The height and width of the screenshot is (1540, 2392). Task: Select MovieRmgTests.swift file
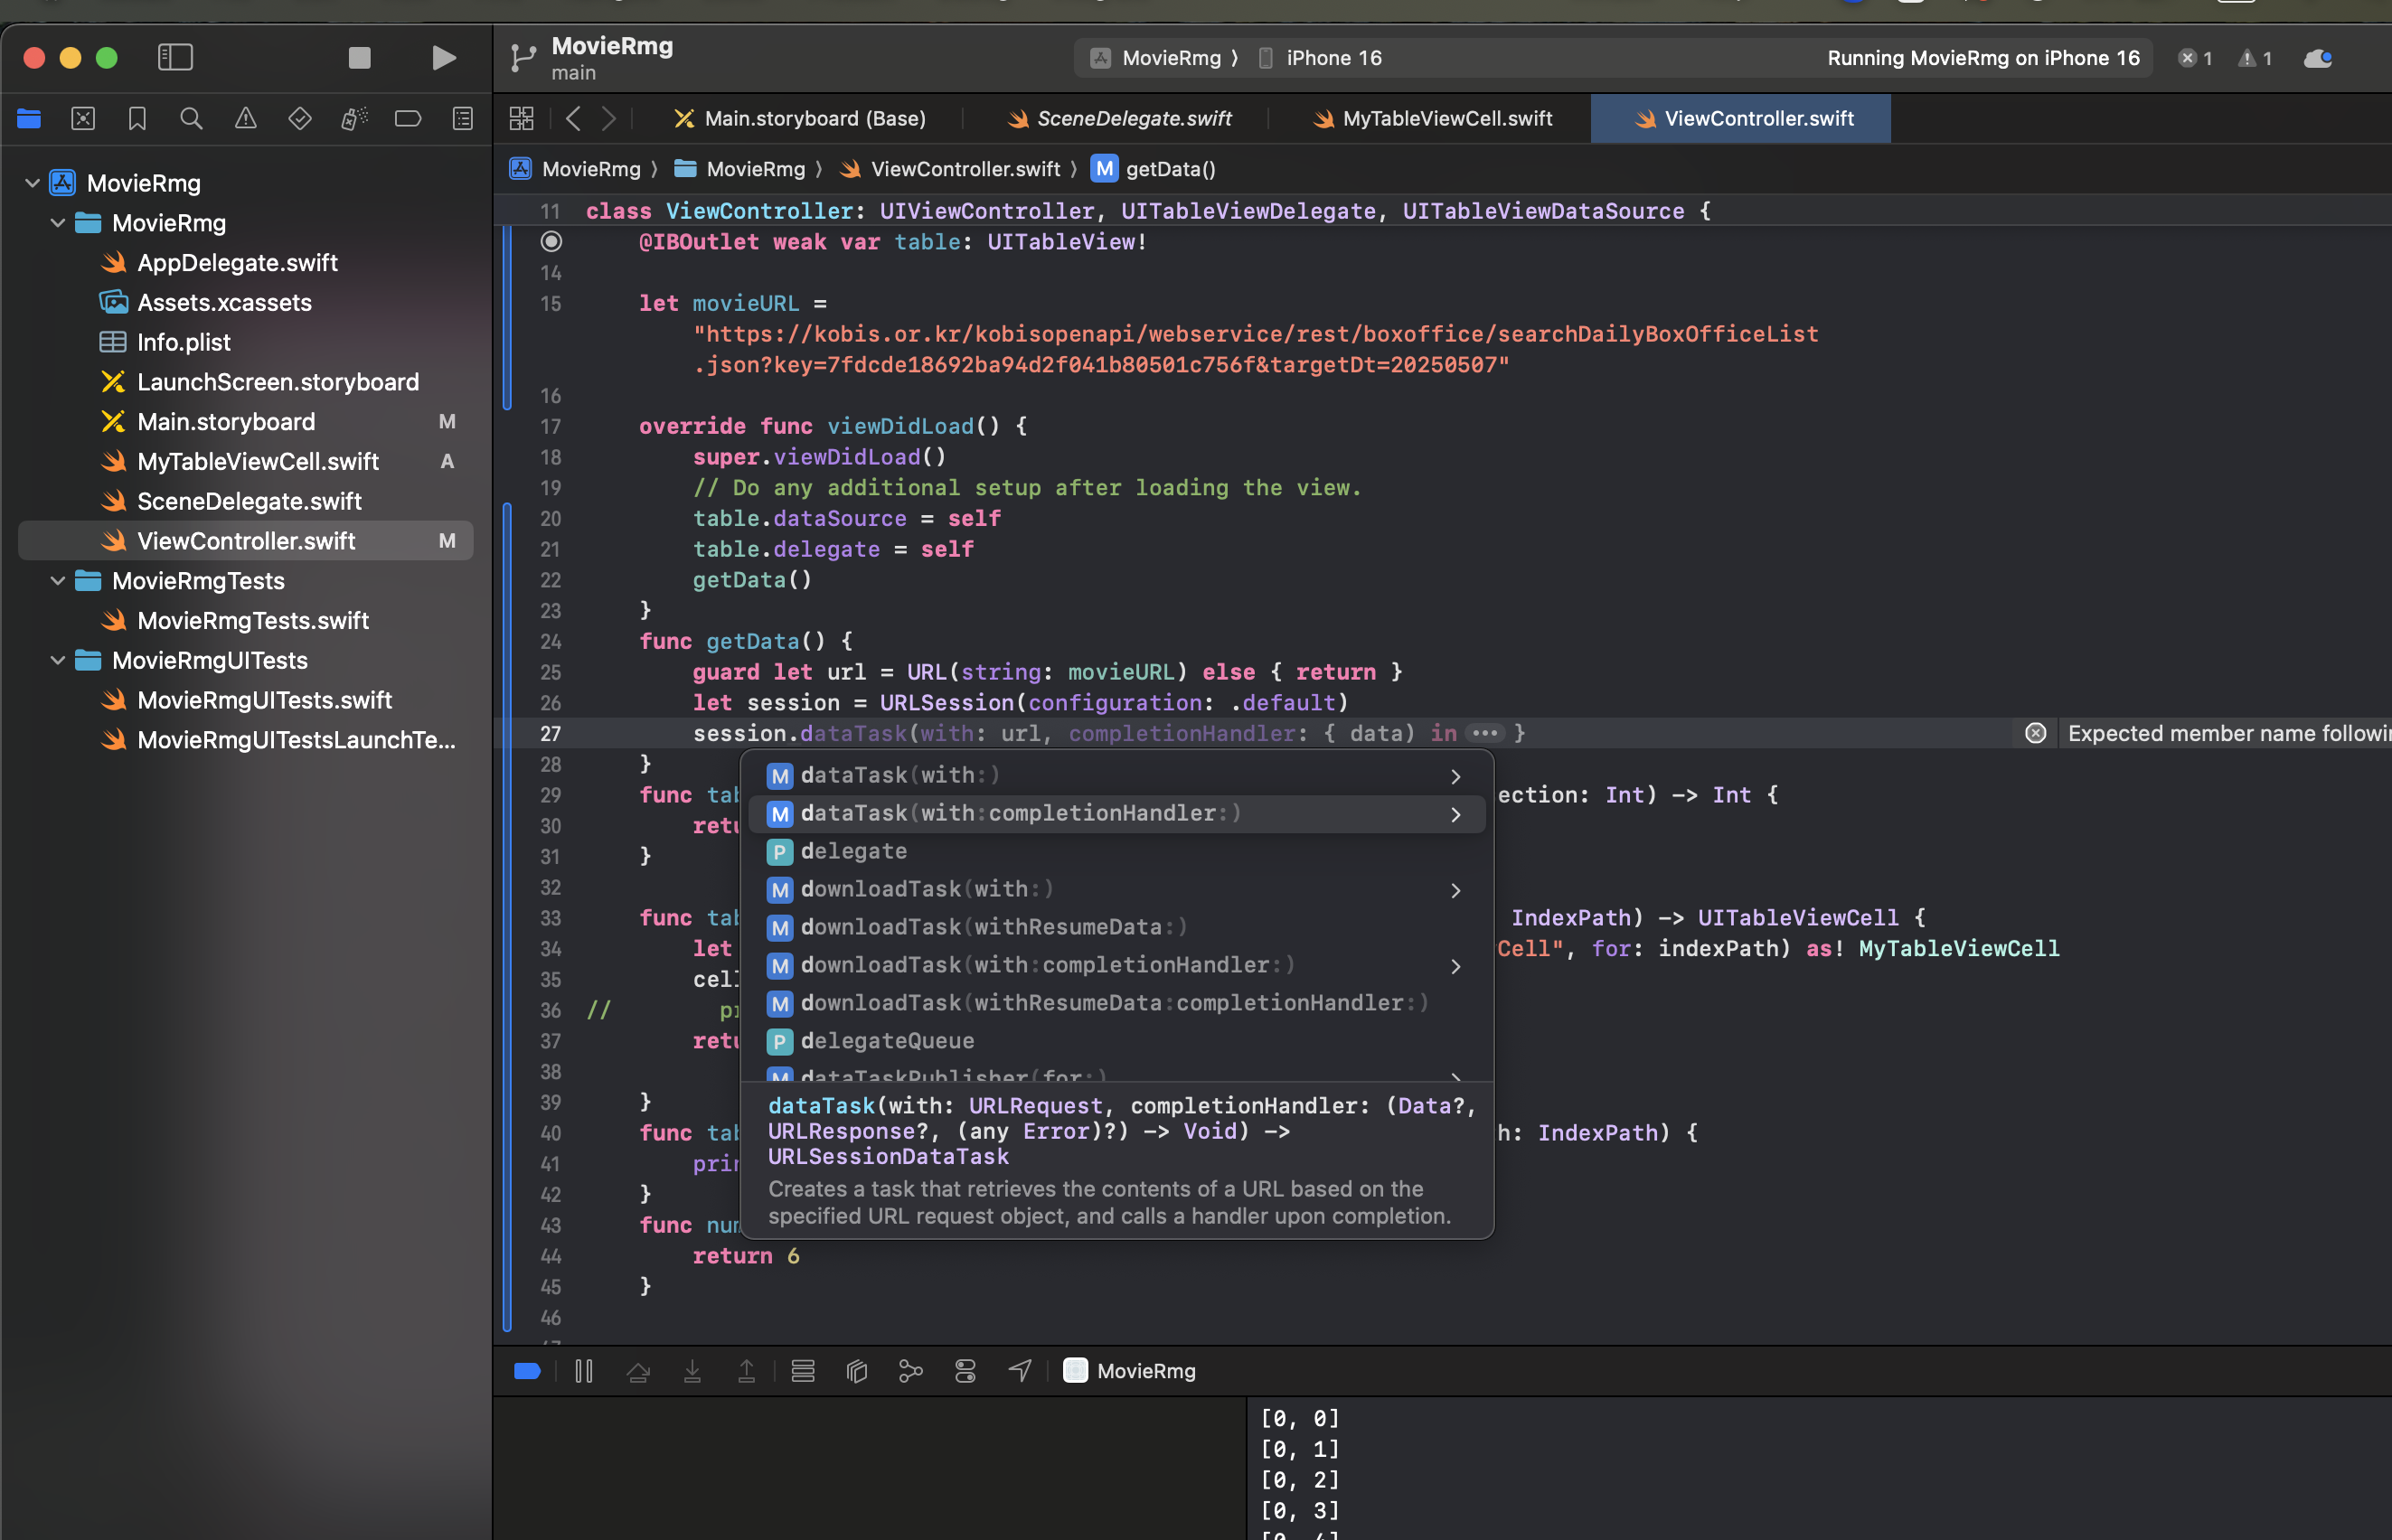coord(252,621)
